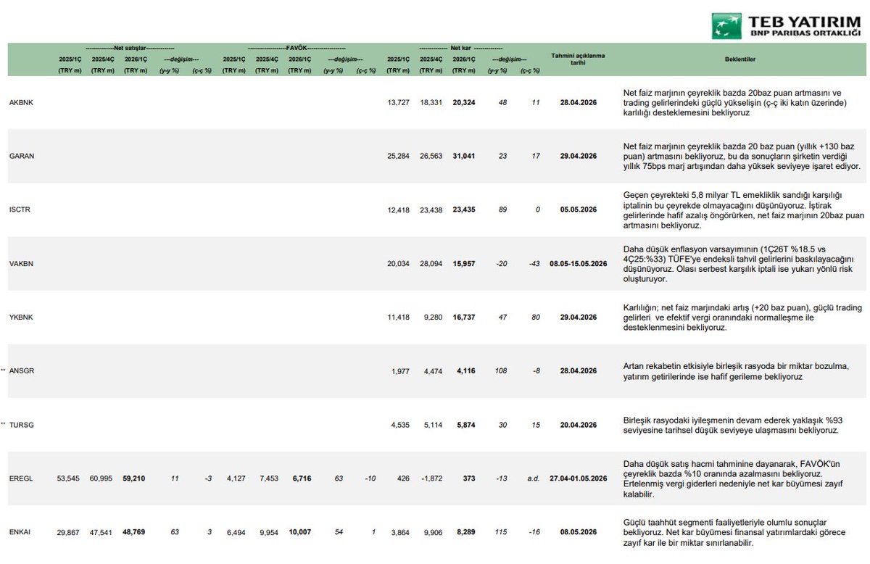Click the GARAN expectations comment text
This screenshot has width=870, height=564.
click(742, 156)
